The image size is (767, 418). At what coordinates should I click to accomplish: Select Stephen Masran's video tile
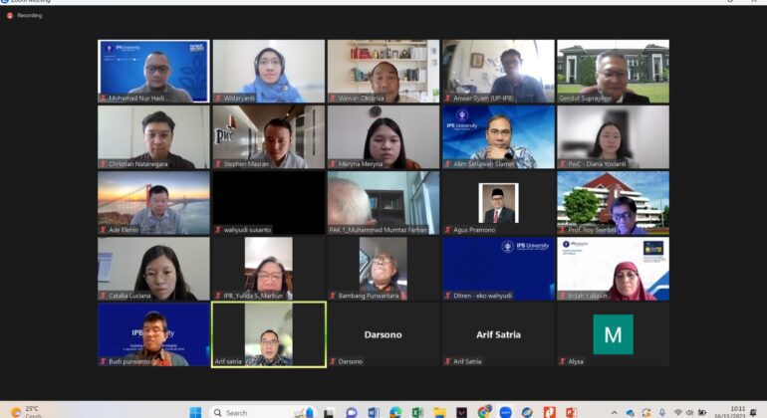[x=269, y=137]
